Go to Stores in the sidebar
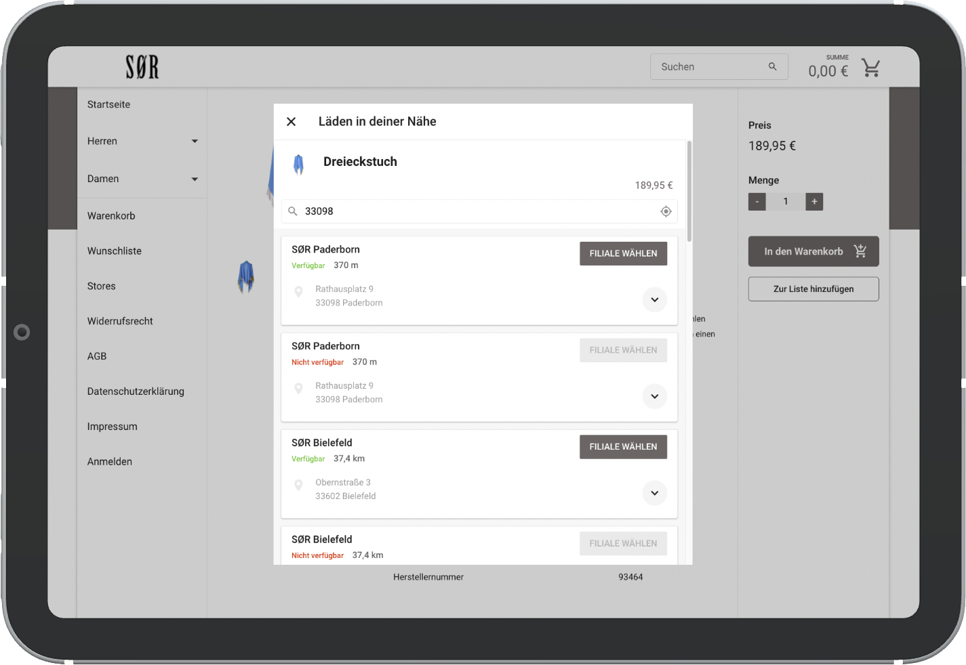966x665 pixels. [x=102, y=286]
